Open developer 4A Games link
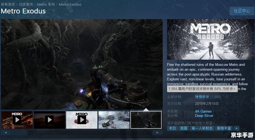Image resolution: width=255 pixels, height=140 pixels. [x=203, y=111]
